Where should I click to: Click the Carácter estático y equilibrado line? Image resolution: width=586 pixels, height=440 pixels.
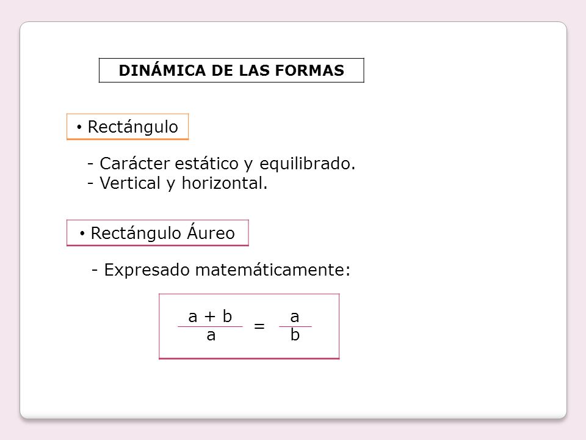click(221, 164)
